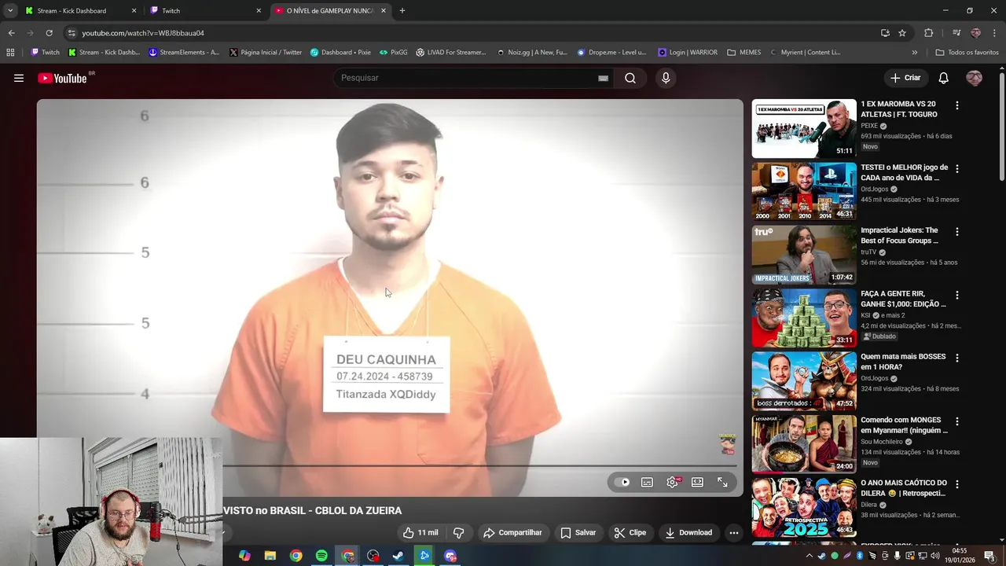Open the YouTube hamburger guide menu

point(19,78)
